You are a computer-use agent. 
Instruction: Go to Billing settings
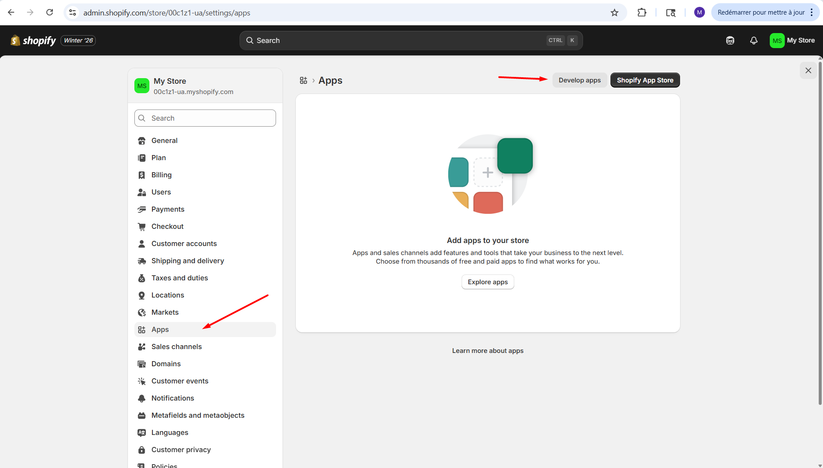click(161, 175)
